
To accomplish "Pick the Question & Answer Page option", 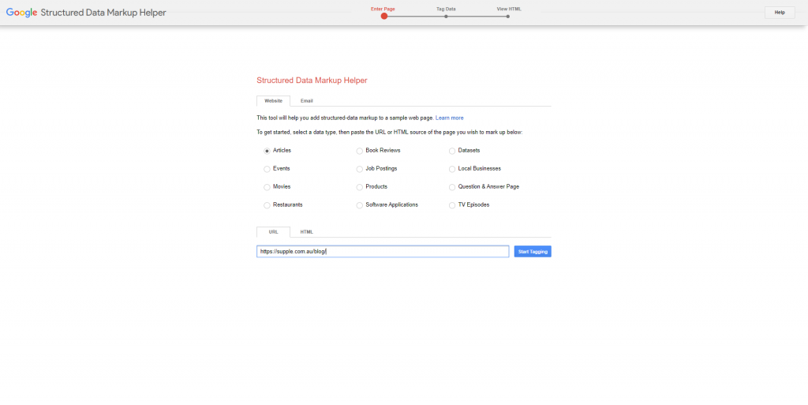I will click(452, 187).
